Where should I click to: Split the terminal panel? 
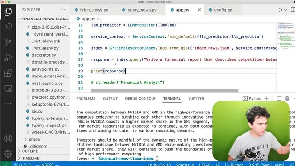tap(279, 98)
